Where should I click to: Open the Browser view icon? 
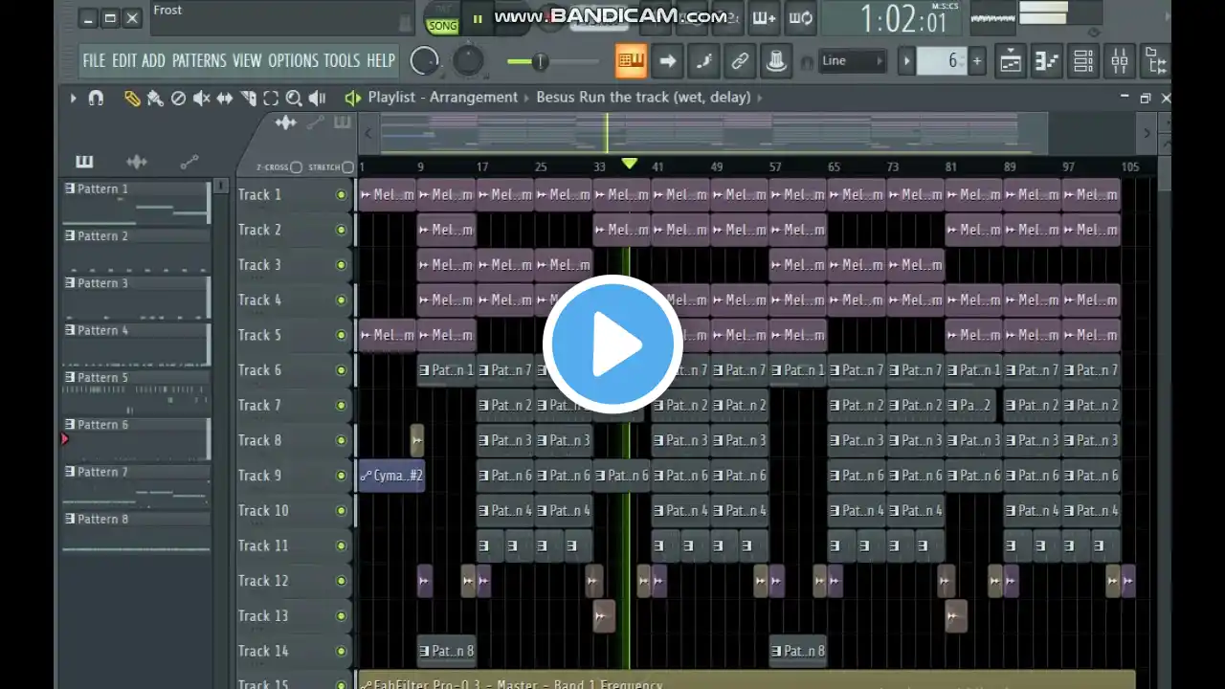tap(1155, 61)
